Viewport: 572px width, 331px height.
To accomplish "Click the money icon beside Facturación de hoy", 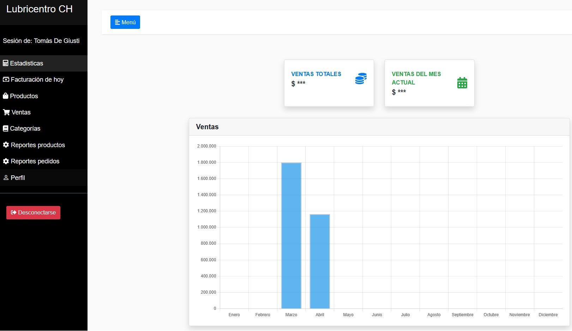I will pyautogui.click(x=6, y=80).
